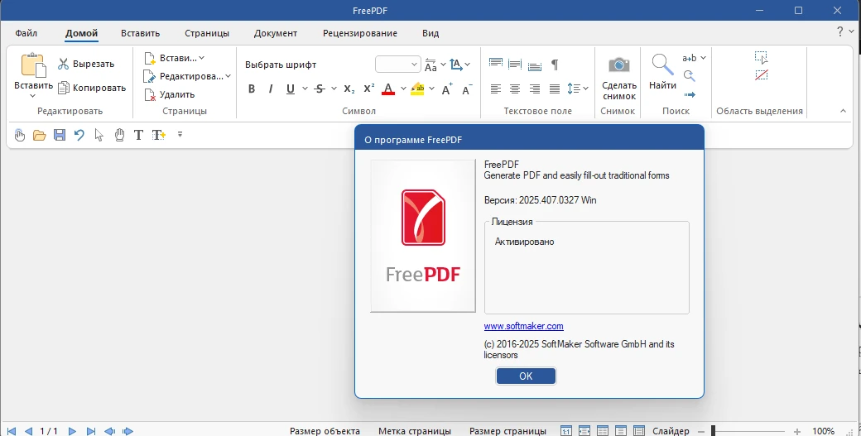
Task: Go to last page arrow
Action: click(x=91, y=432)
